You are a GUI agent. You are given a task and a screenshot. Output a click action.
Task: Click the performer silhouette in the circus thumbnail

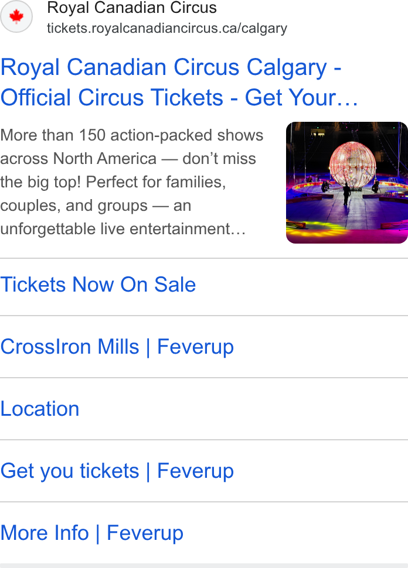346,194
